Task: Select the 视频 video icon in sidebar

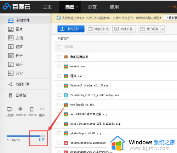Action: (x=11, y=47)
